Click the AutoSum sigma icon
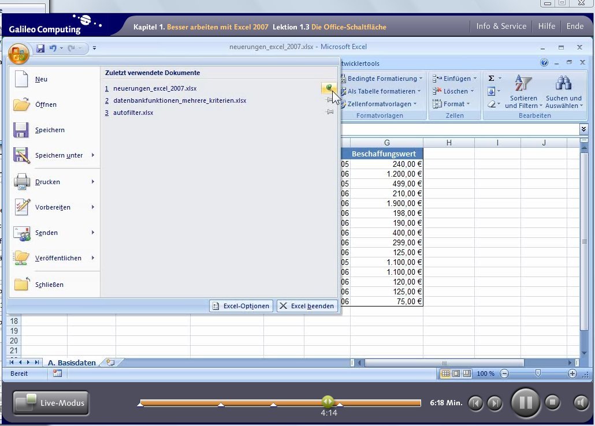595x426 pixels. (491, 78)
